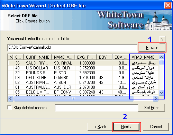
Task: Select the U.S DOLLAR row
Action: coord(83,68)
